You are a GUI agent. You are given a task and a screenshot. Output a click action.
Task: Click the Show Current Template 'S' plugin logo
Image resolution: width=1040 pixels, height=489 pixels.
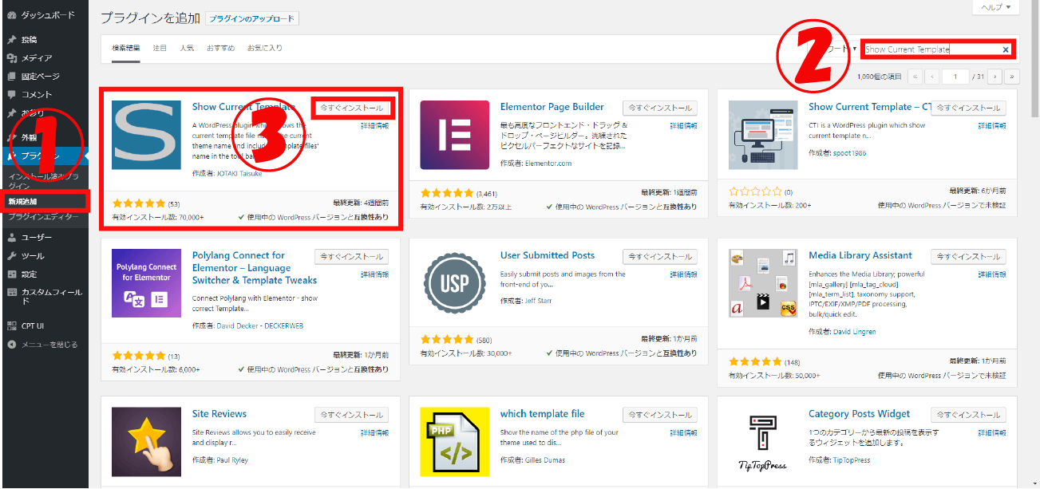(146, 135)
